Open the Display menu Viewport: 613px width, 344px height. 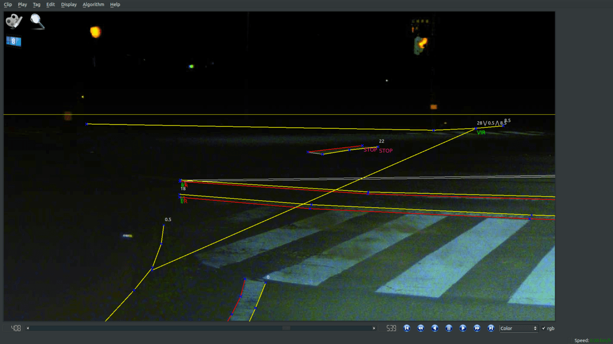(x=68, y=5)
